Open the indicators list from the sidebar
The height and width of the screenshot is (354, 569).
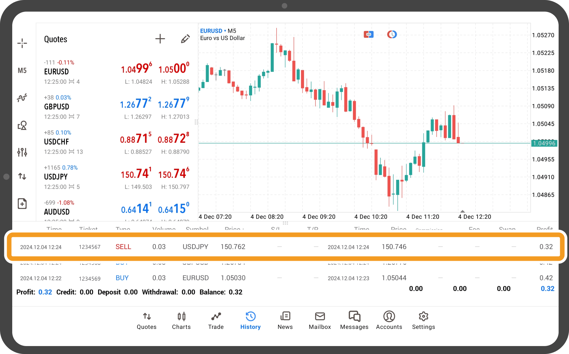(22, 98)
